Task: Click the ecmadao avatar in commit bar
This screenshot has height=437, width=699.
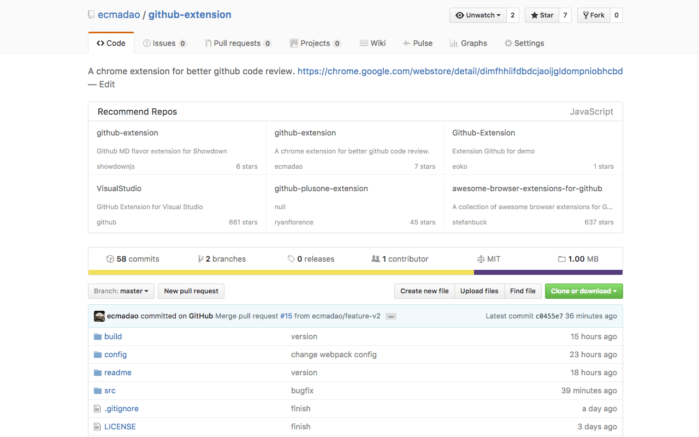Action: tap(99, 316)
